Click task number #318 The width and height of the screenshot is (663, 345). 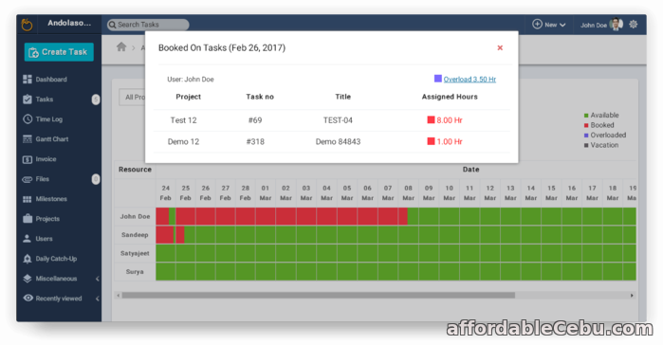255,142
